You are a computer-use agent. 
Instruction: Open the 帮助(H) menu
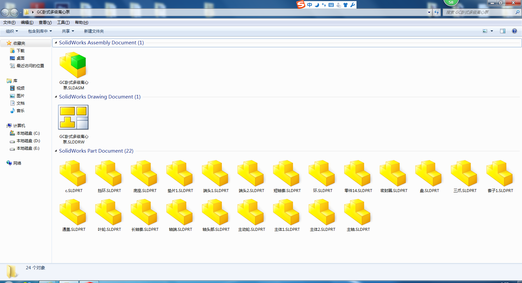click(82, 22)
